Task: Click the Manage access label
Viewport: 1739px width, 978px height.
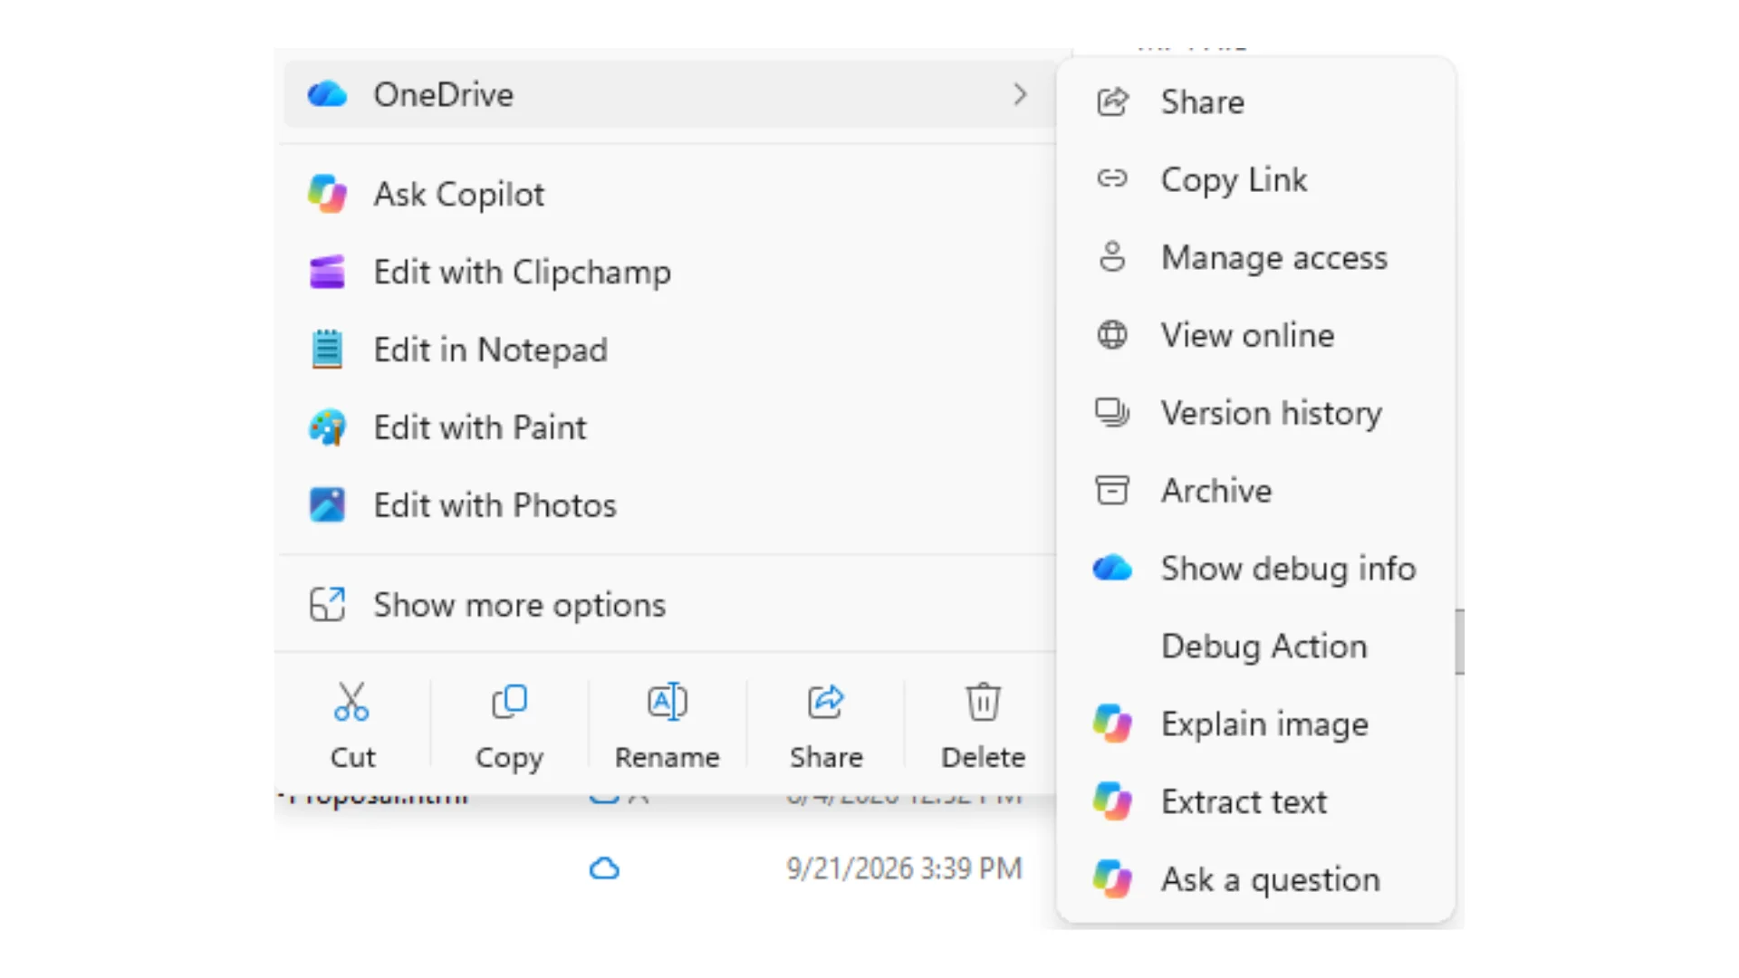Action: pyautogui.click(x=1274, y=257)
